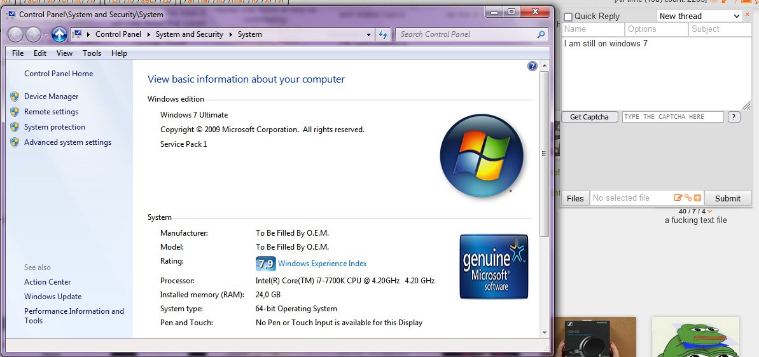Click the Up arrow navigation button

59,34
